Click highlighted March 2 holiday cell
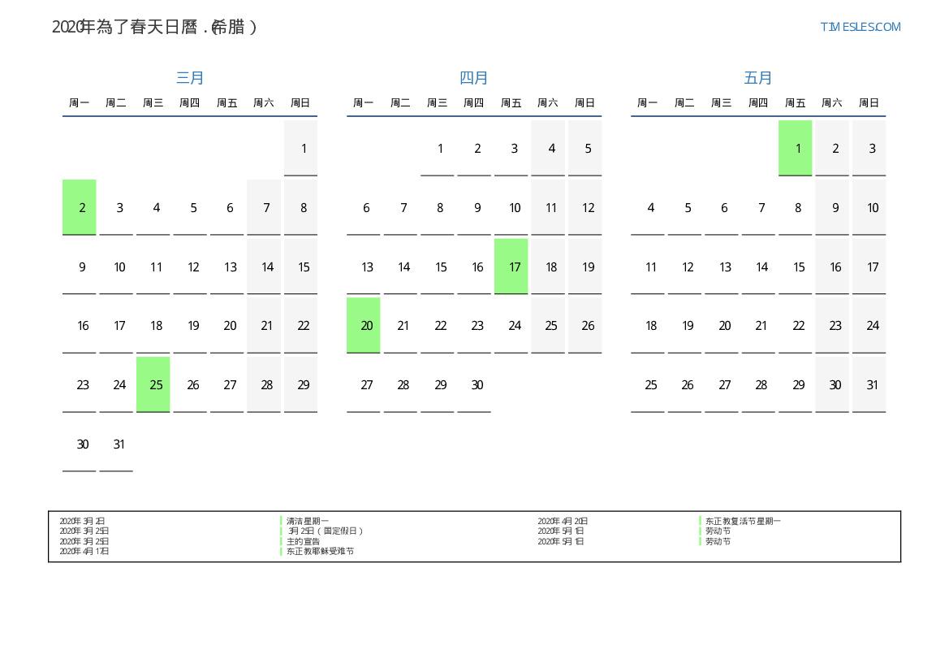Image resolution: width=949 pixels, height=672 pixels. click(x=80, y=207)
